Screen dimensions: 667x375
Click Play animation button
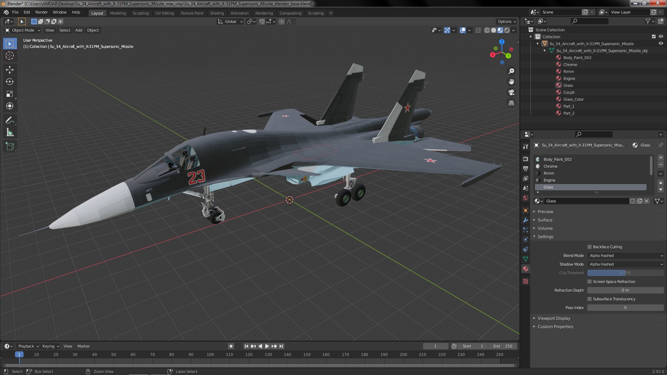pos(267,346)
